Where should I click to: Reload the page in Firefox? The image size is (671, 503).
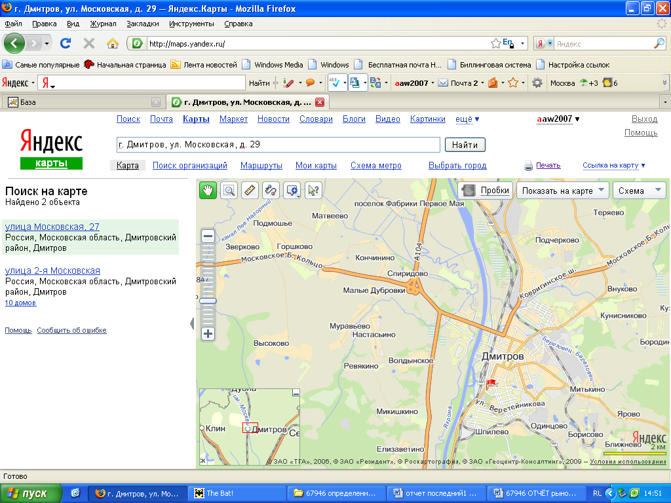(x=66, y=43)
